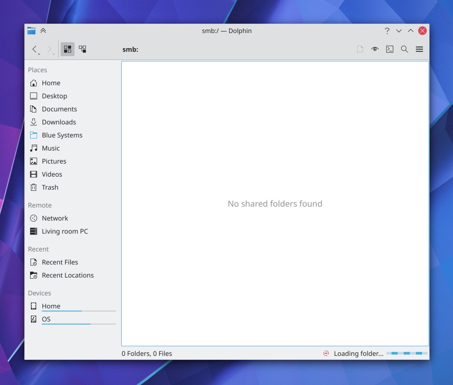Click the smb: location breadcrumb
This screenshot has width=453, height=385.
(131, 49)
